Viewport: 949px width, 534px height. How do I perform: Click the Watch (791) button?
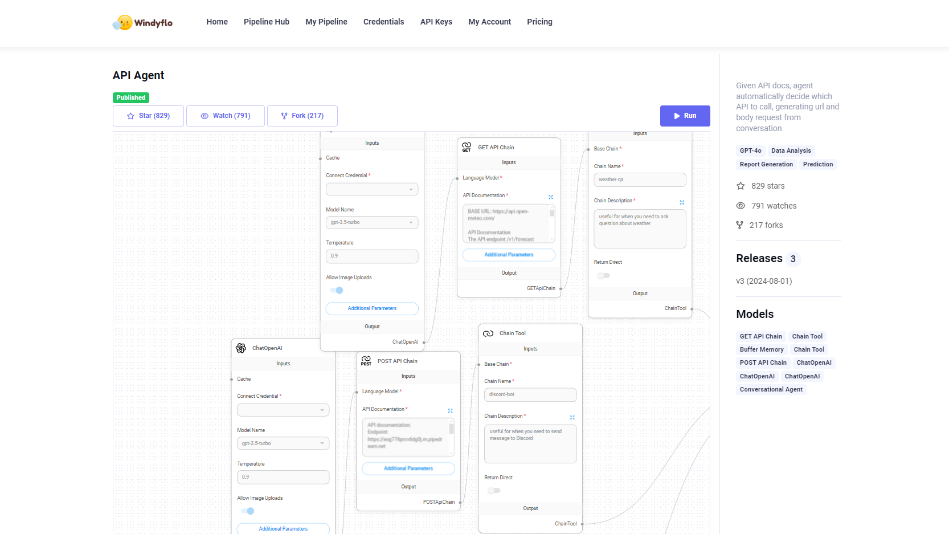coord(226,116)
